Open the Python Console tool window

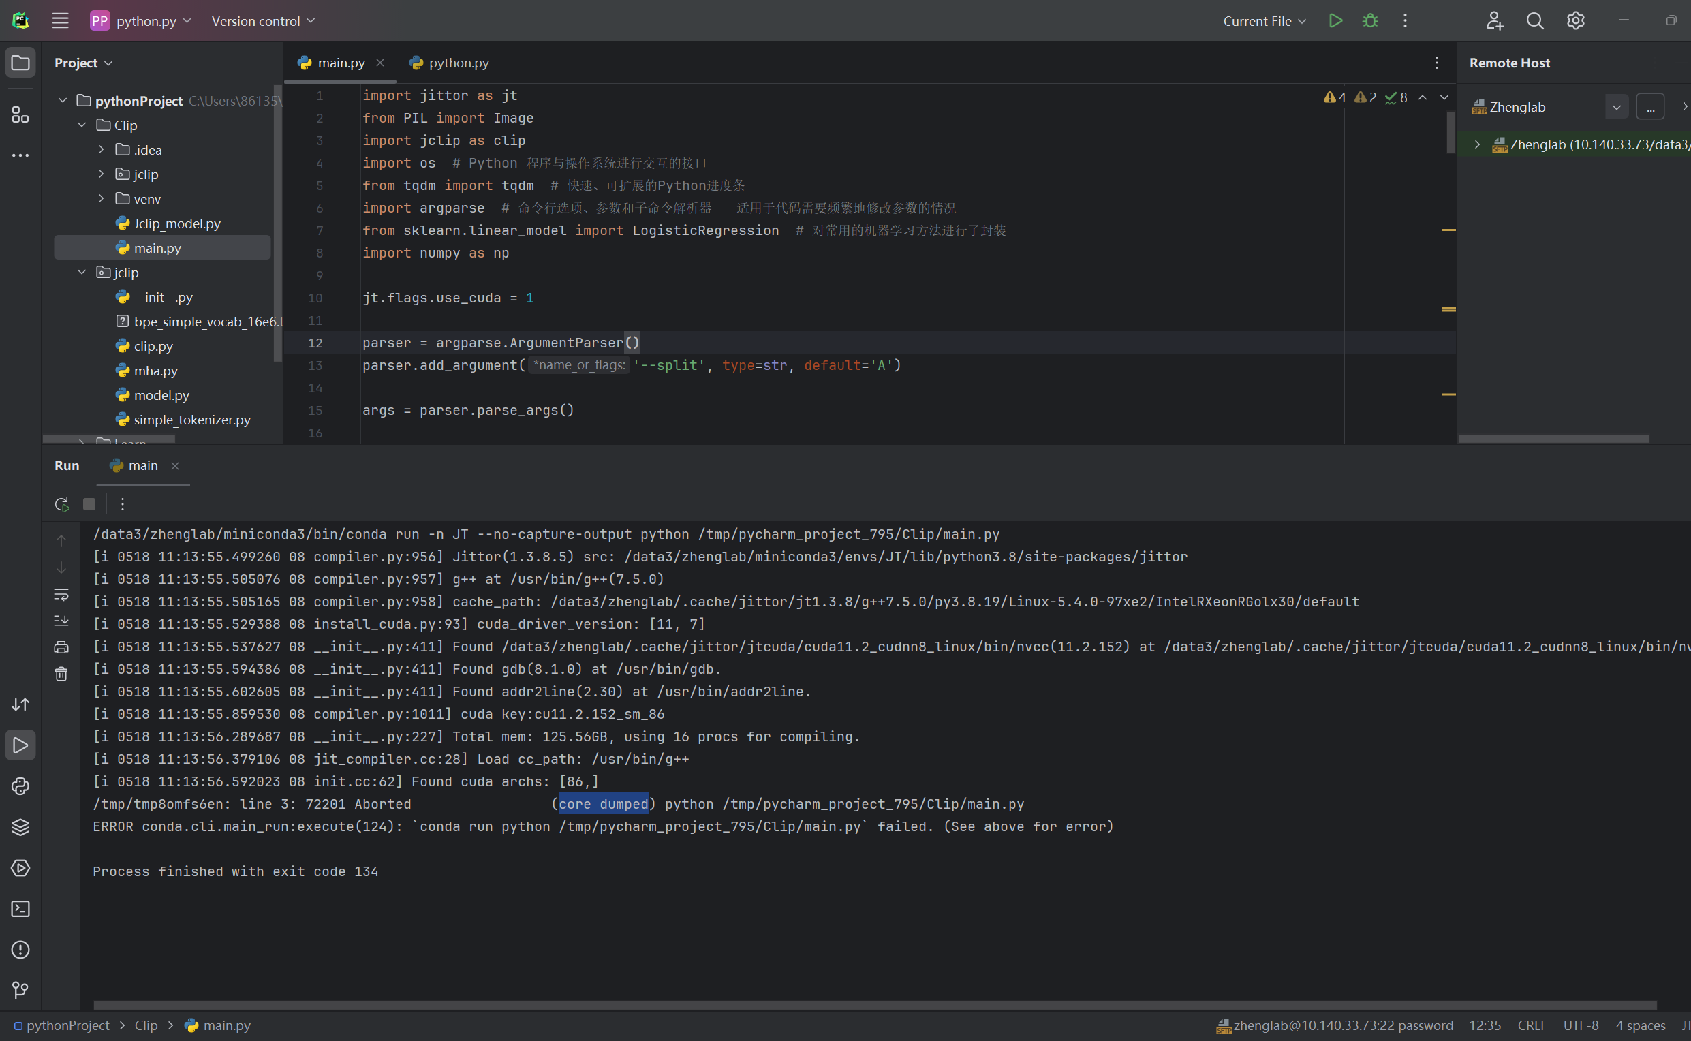click(x=20, y=786)
